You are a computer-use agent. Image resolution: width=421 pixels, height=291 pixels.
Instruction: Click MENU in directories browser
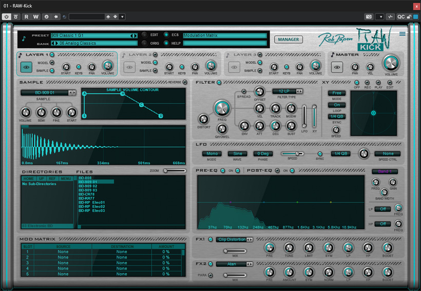pyautogui.click(x=66, y=178)
